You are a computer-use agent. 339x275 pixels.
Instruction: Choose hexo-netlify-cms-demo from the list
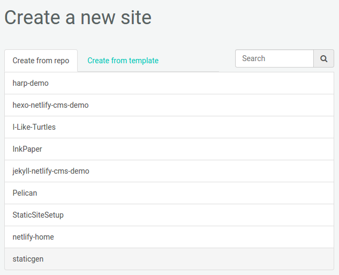(50, 105)
